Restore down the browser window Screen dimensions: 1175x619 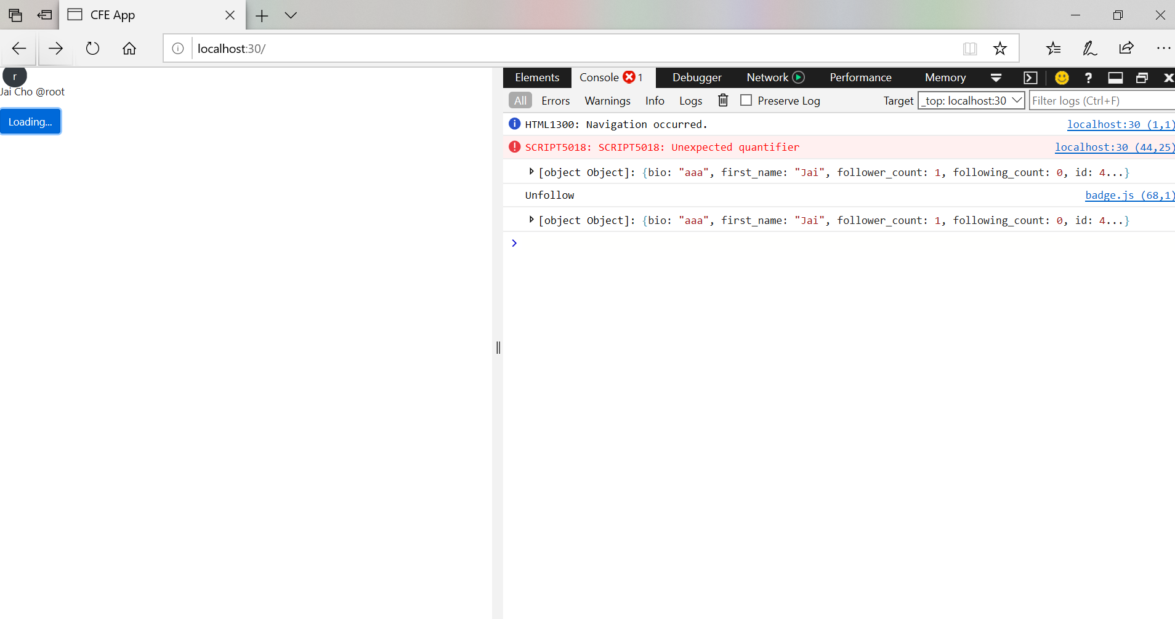click(x=1118, y=15)
